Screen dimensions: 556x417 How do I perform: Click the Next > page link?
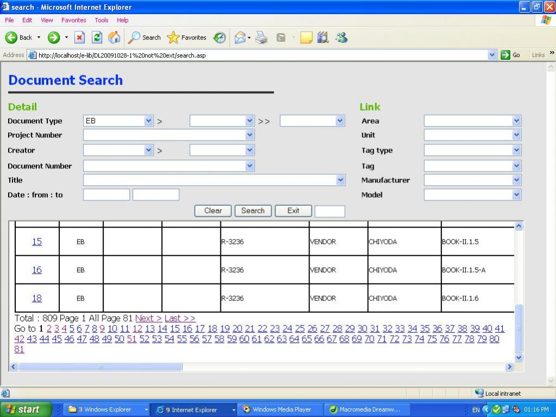(x=148, y=318)
